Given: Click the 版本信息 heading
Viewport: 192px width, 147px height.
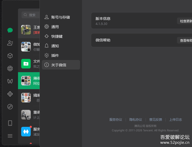Looking at the screenshot, I should pyautogui.click(x=103, y=19).
